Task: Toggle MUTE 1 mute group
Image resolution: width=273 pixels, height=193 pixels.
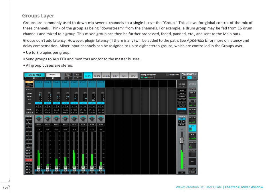Action: (x=29, y=150)
